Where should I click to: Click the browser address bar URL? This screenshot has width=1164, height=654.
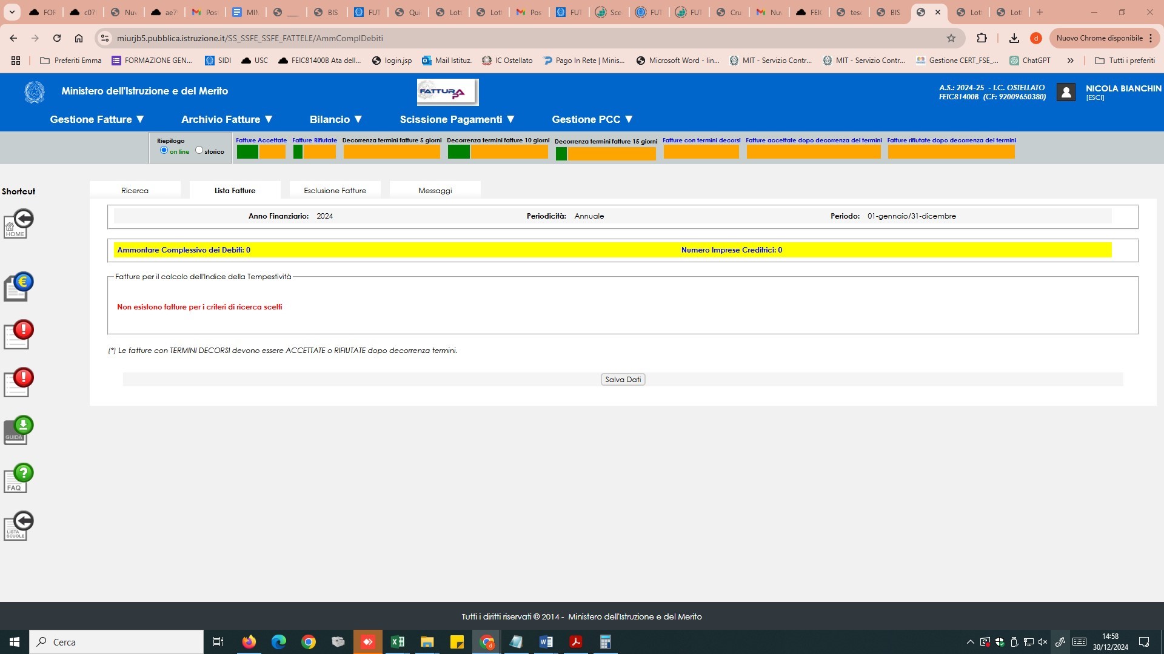tap(249, 38)
